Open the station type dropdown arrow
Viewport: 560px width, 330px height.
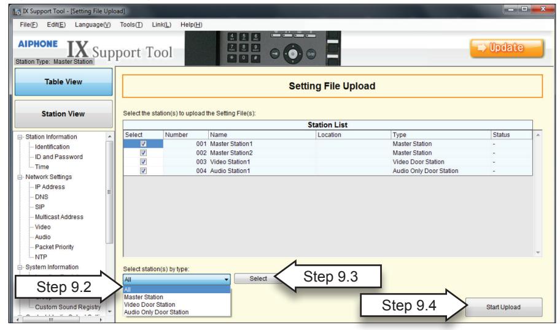point(226,279)
